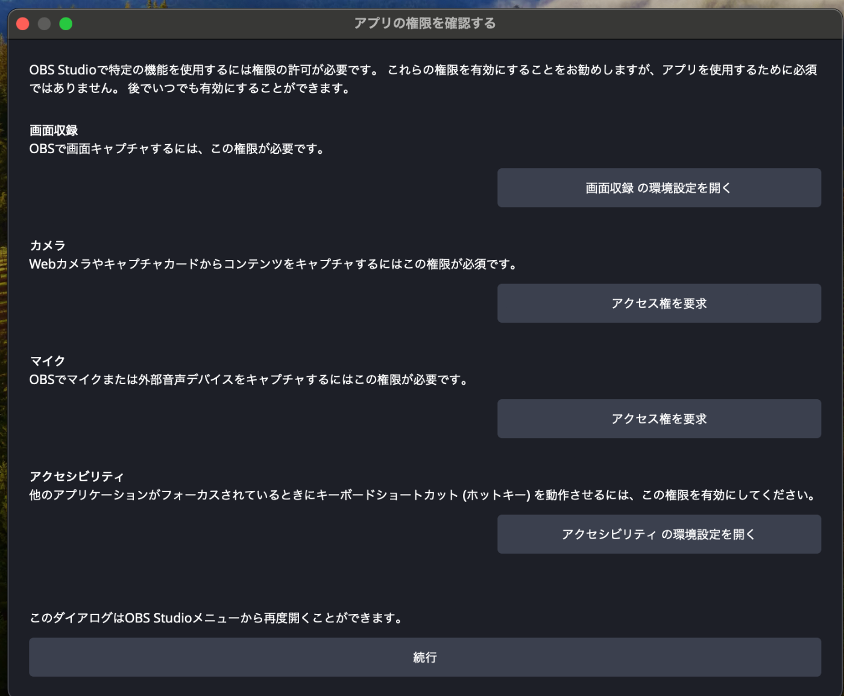Click the アプリの権限を確認する window title
The height and width of the screenshot is (696, 844).
tap(425, 24)
